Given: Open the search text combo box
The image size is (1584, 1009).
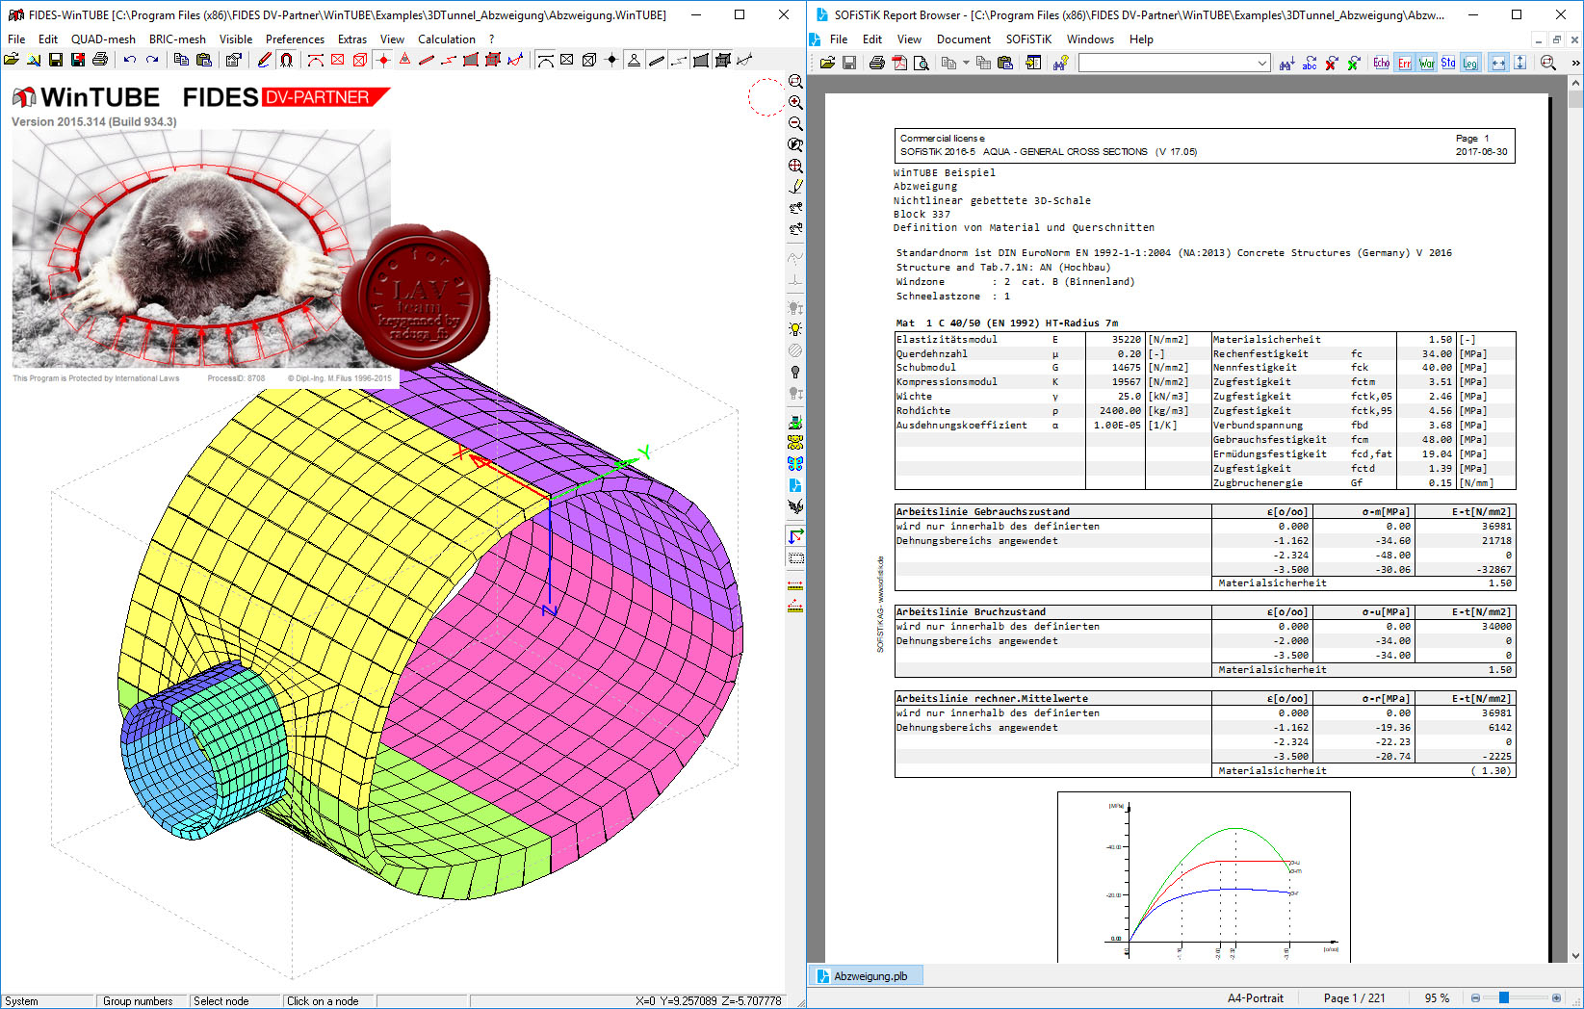Looking at the screenshot, I should (x=1174, y=63).
